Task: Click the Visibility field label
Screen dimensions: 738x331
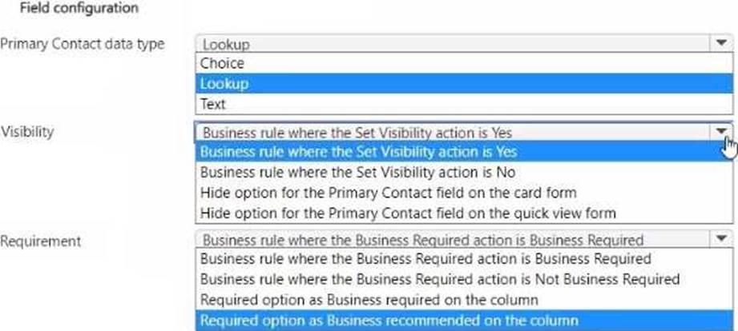Action: pos(27,132)
